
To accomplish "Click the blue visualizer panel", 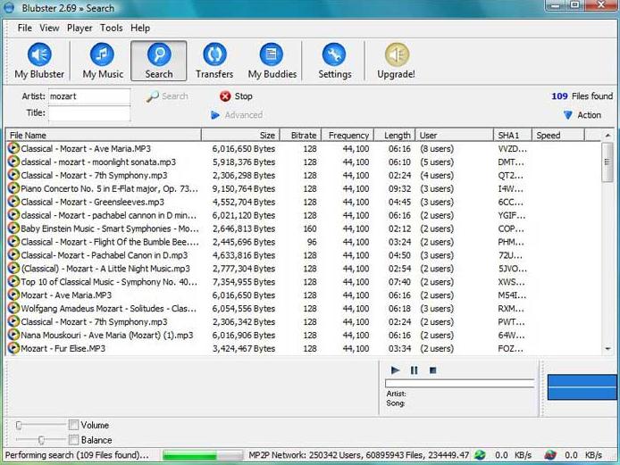I will pos(582,387).
